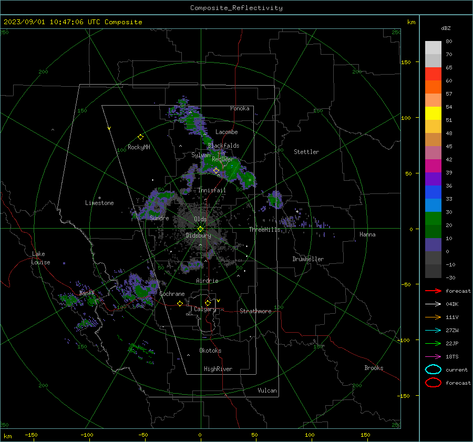Click the tan 45-48 dBZ colour block

[433, 139]
